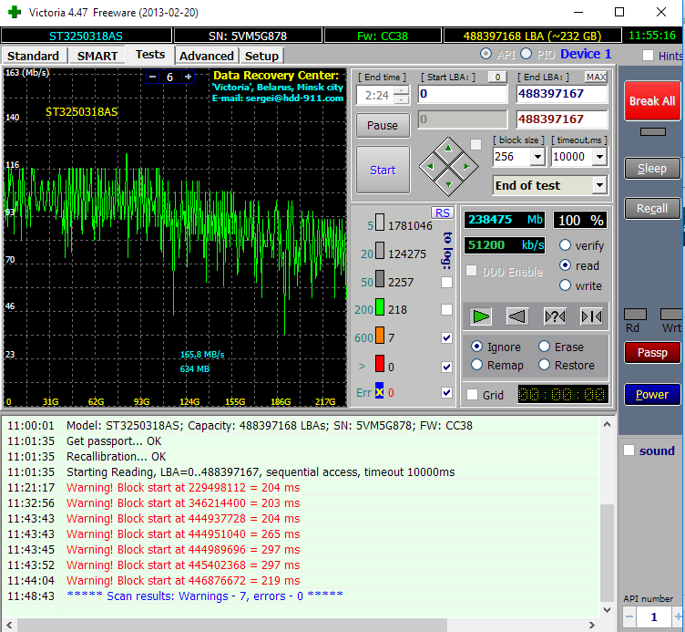Enable the Grid checkbox

click(472, 395)
